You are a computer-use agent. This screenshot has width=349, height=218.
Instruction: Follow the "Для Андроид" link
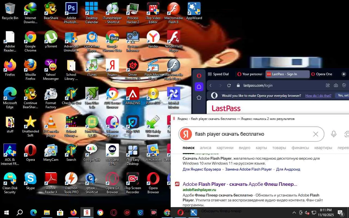point(288,169)
